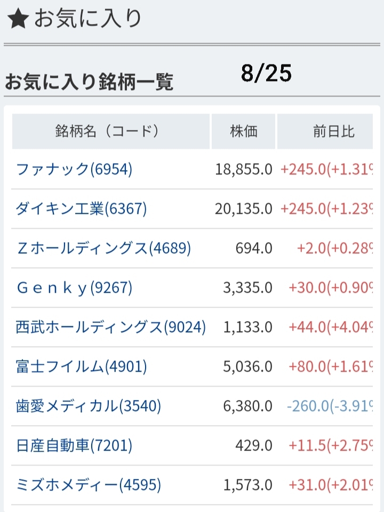Open the Ｚホールディングス(4689) stock link
Screen dimensions: 384x512
[x=103, y=249]
